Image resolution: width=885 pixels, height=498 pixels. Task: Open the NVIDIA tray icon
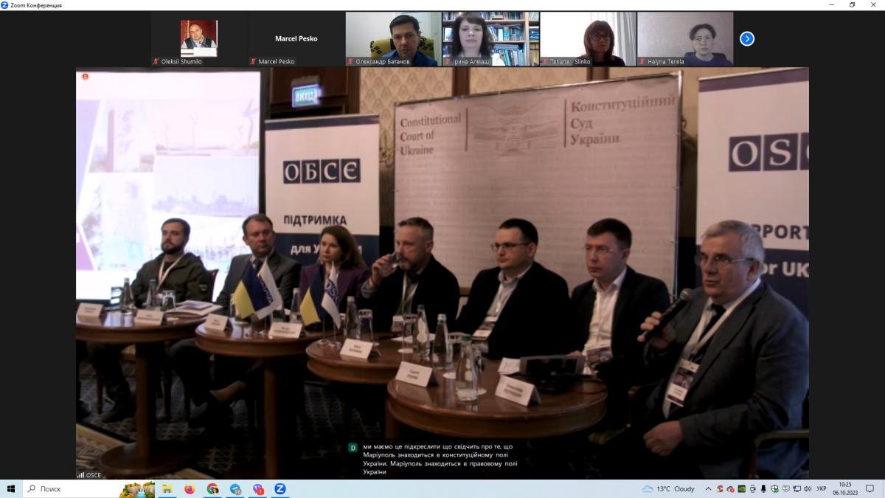tap(741, 488)
